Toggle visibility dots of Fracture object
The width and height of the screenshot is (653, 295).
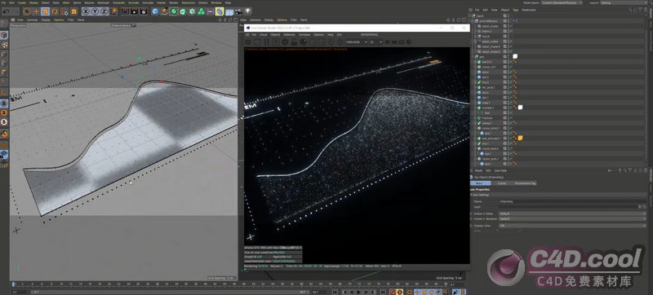(509, 118)
